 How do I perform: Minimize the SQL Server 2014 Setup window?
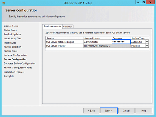[138, 2]
